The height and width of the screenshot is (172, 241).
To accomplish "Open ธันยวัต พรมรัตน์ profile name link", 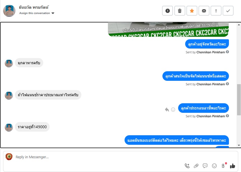I will point(34,7).
